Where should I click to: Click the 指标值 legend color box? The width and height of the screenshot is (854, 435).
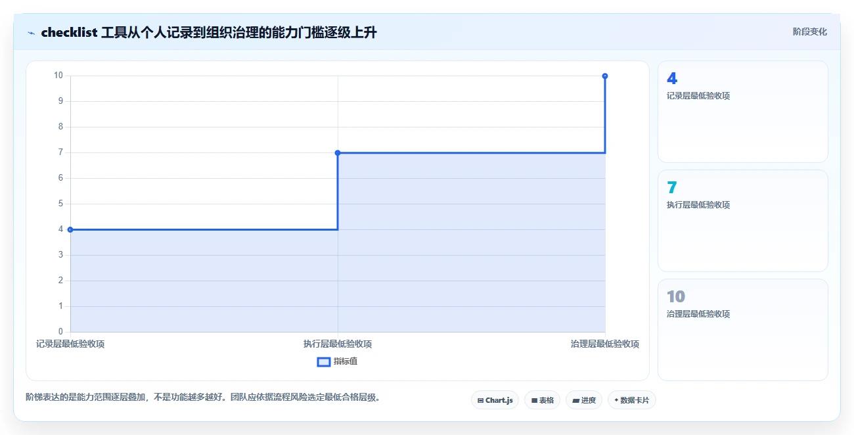(324, 361)
